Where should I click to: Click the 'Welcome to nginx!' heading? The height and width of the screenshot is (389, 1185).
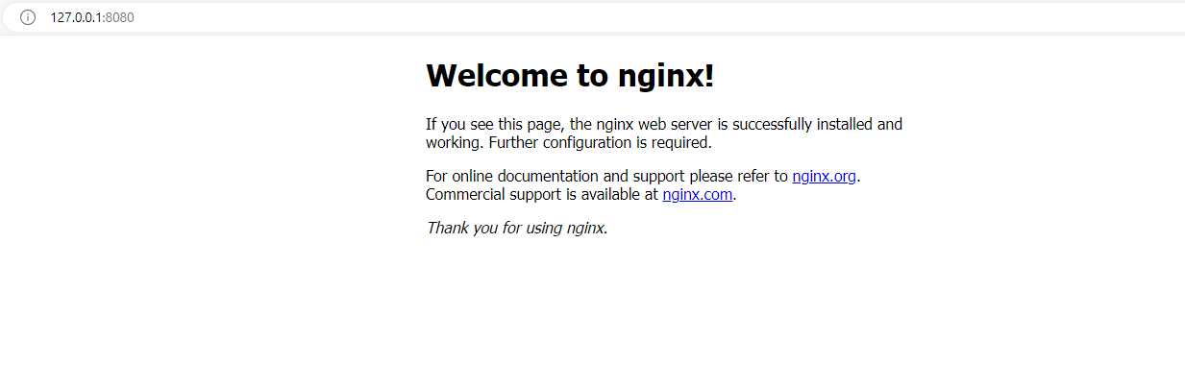pos(570,75)
